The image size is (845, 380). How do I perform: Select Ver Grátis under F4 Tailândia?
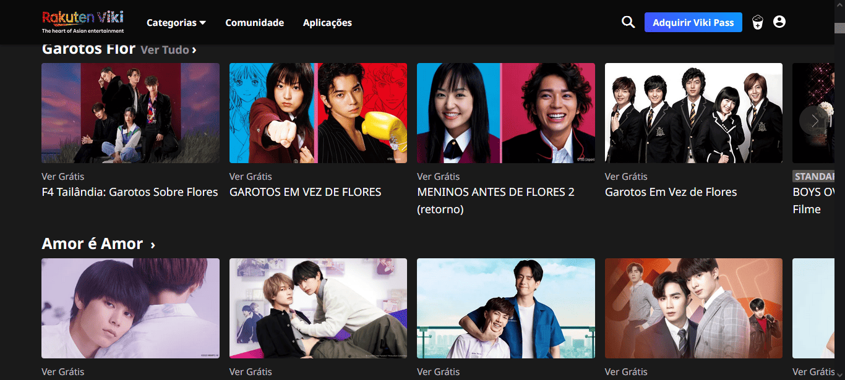click(x=63, y=176)
